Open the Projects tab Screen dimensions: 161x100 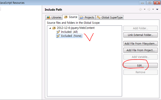coord(87,17)
